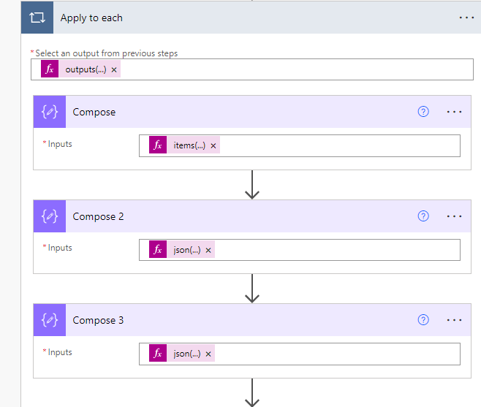The height and width of the screenshot is (407, 481).
Task: Click the Compose Inputs field
Action: (336, 145)
